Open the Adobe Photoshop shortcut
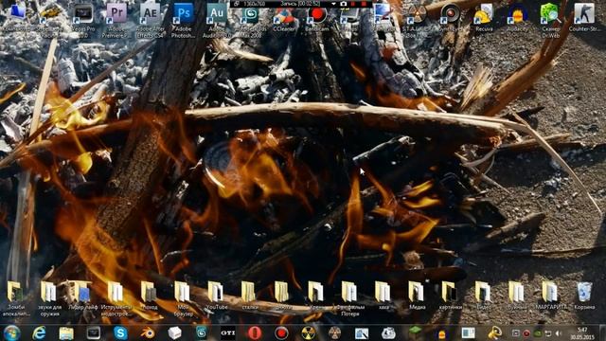 coord(183,19)
